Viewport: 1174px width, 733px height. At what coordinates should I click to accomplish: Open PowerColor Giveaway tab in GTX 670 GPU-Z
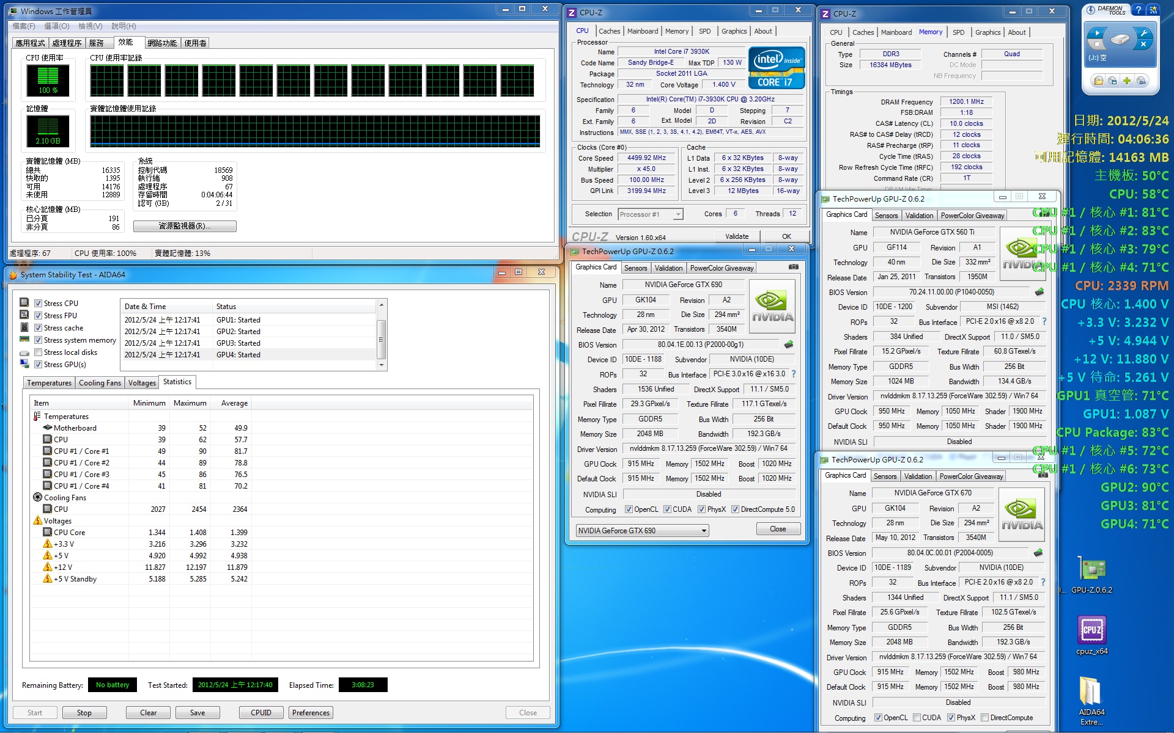971,476
